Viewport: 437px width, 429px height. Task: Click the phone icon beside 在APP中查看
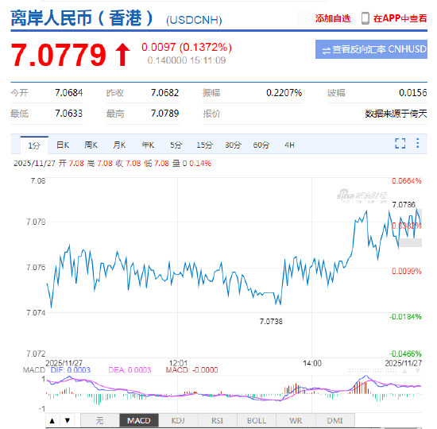tap(365, 18)
